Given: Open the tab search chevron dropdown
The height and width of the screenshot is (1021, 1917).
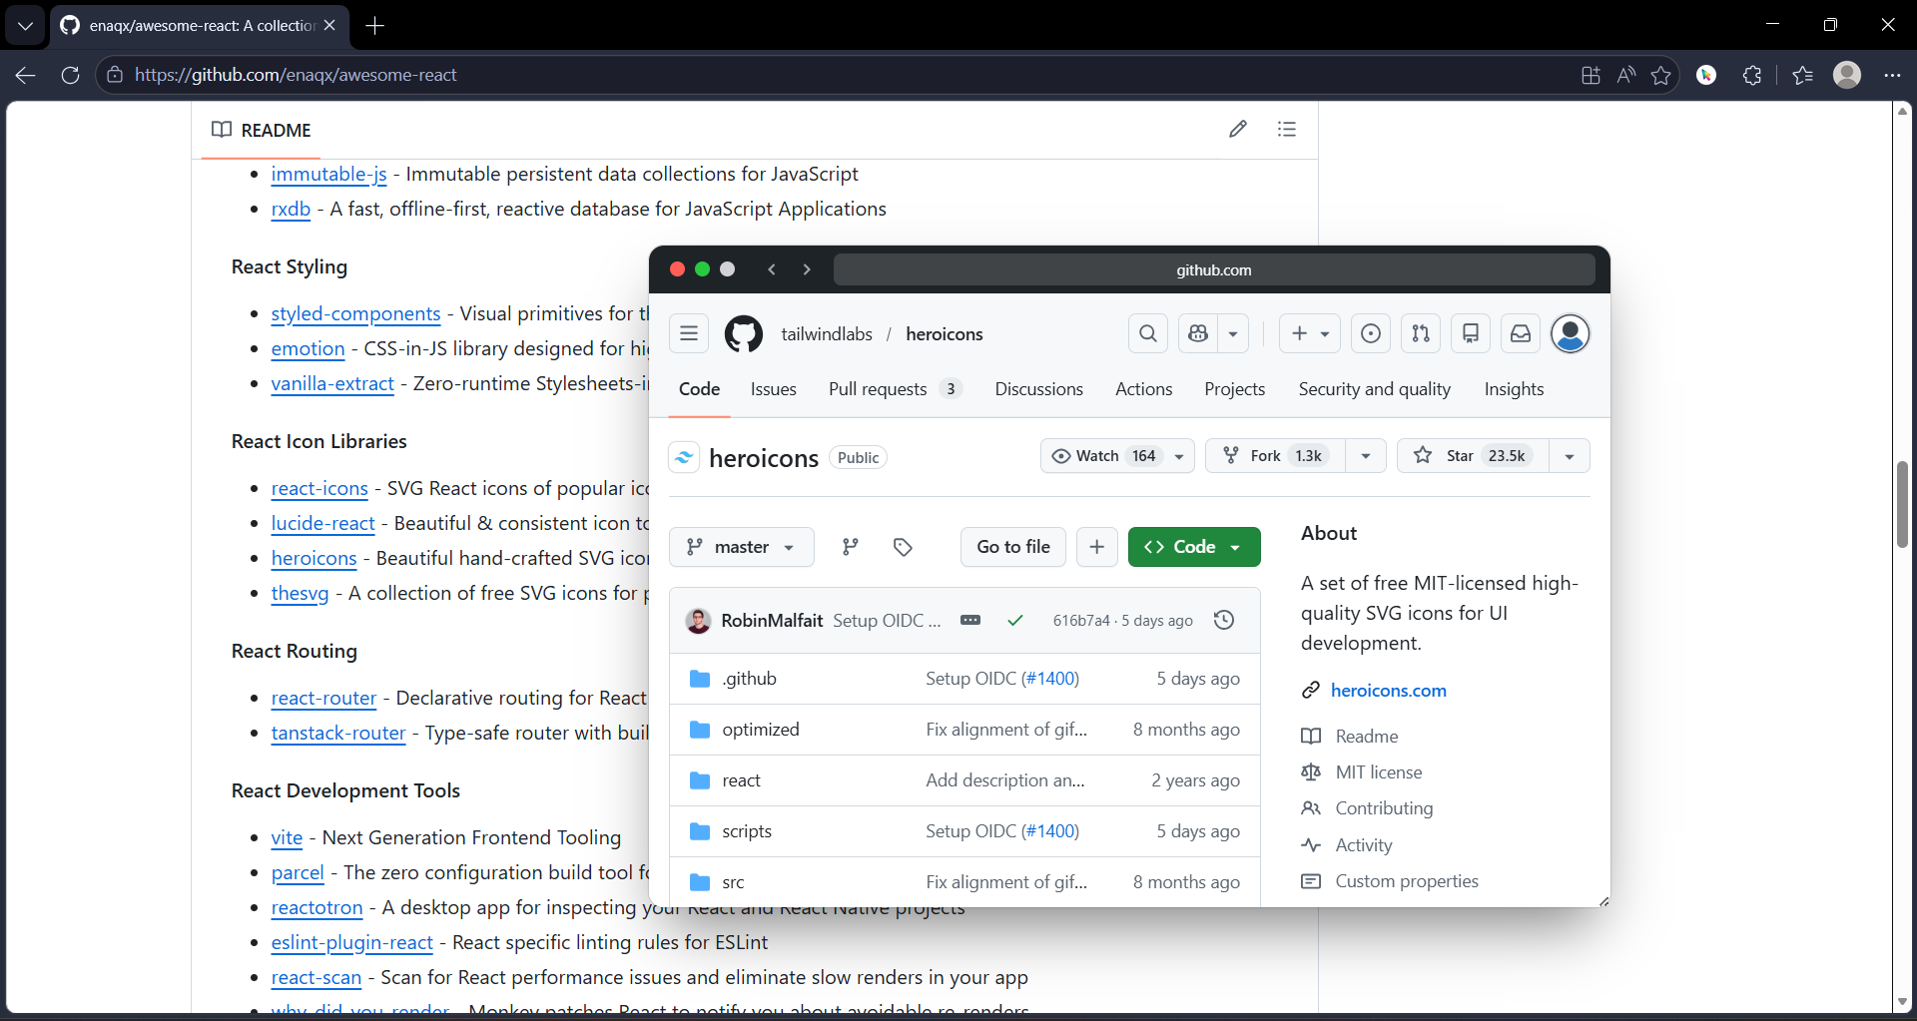Looking at the screenshot, I should (x=25, y=25).
